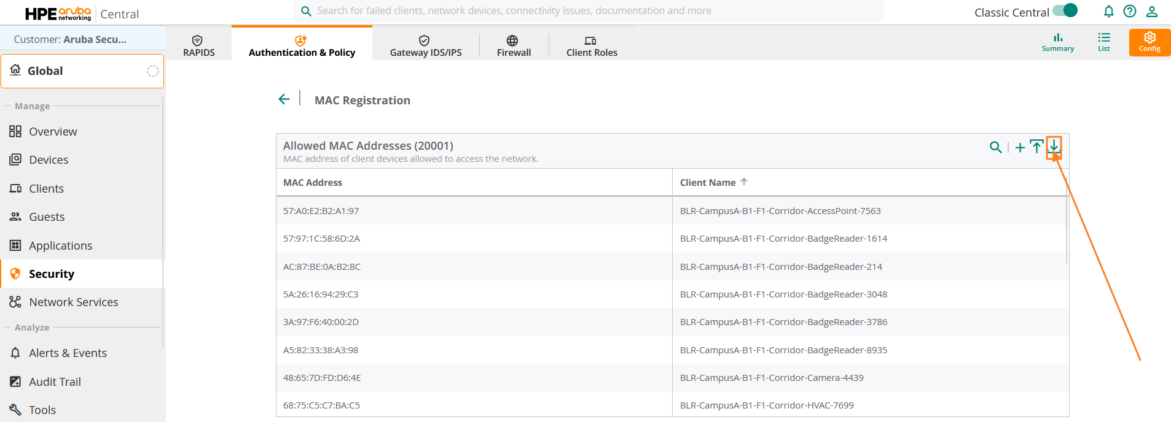This screenshot has height=422, width=1171.
Task: Click client name ending HVAC-7699
Action: pyautogui.click(x=767, y=405)
